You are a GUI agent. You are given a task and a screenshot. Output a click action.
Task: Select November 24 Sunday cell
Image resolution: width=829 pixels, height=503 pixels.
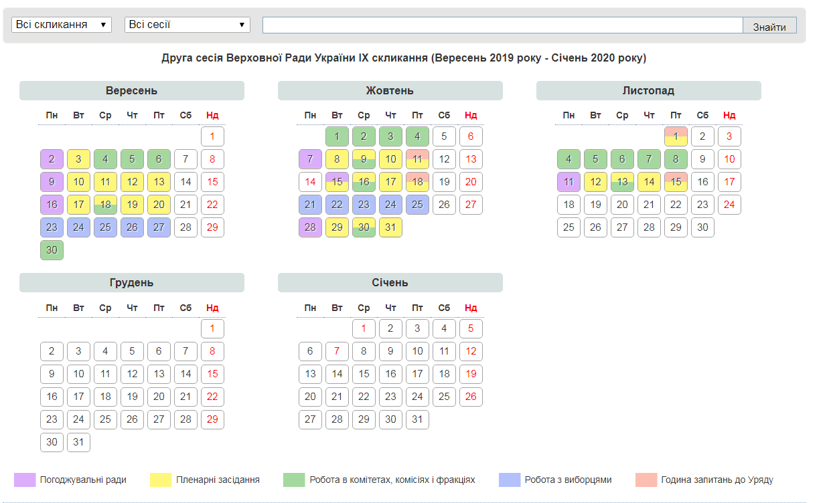click(729, 205)
